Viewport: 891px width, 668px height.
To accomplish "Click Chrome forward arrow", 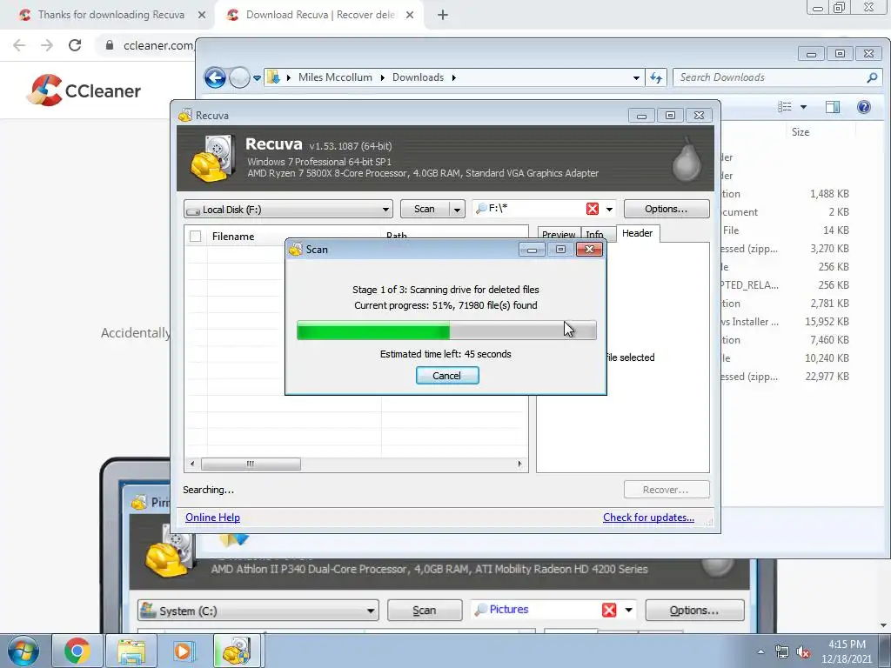I will point(47,45).
